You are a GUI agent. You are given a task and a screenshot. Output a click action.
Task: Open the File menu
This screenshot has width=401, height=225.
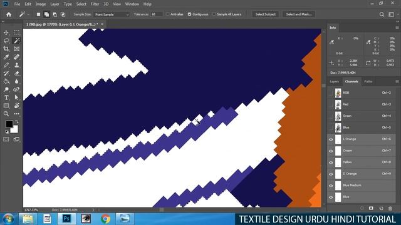pos(17,4)
